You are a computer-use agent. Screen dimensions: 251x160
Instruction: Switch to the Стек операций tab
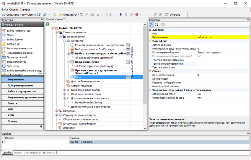[32, 153]
